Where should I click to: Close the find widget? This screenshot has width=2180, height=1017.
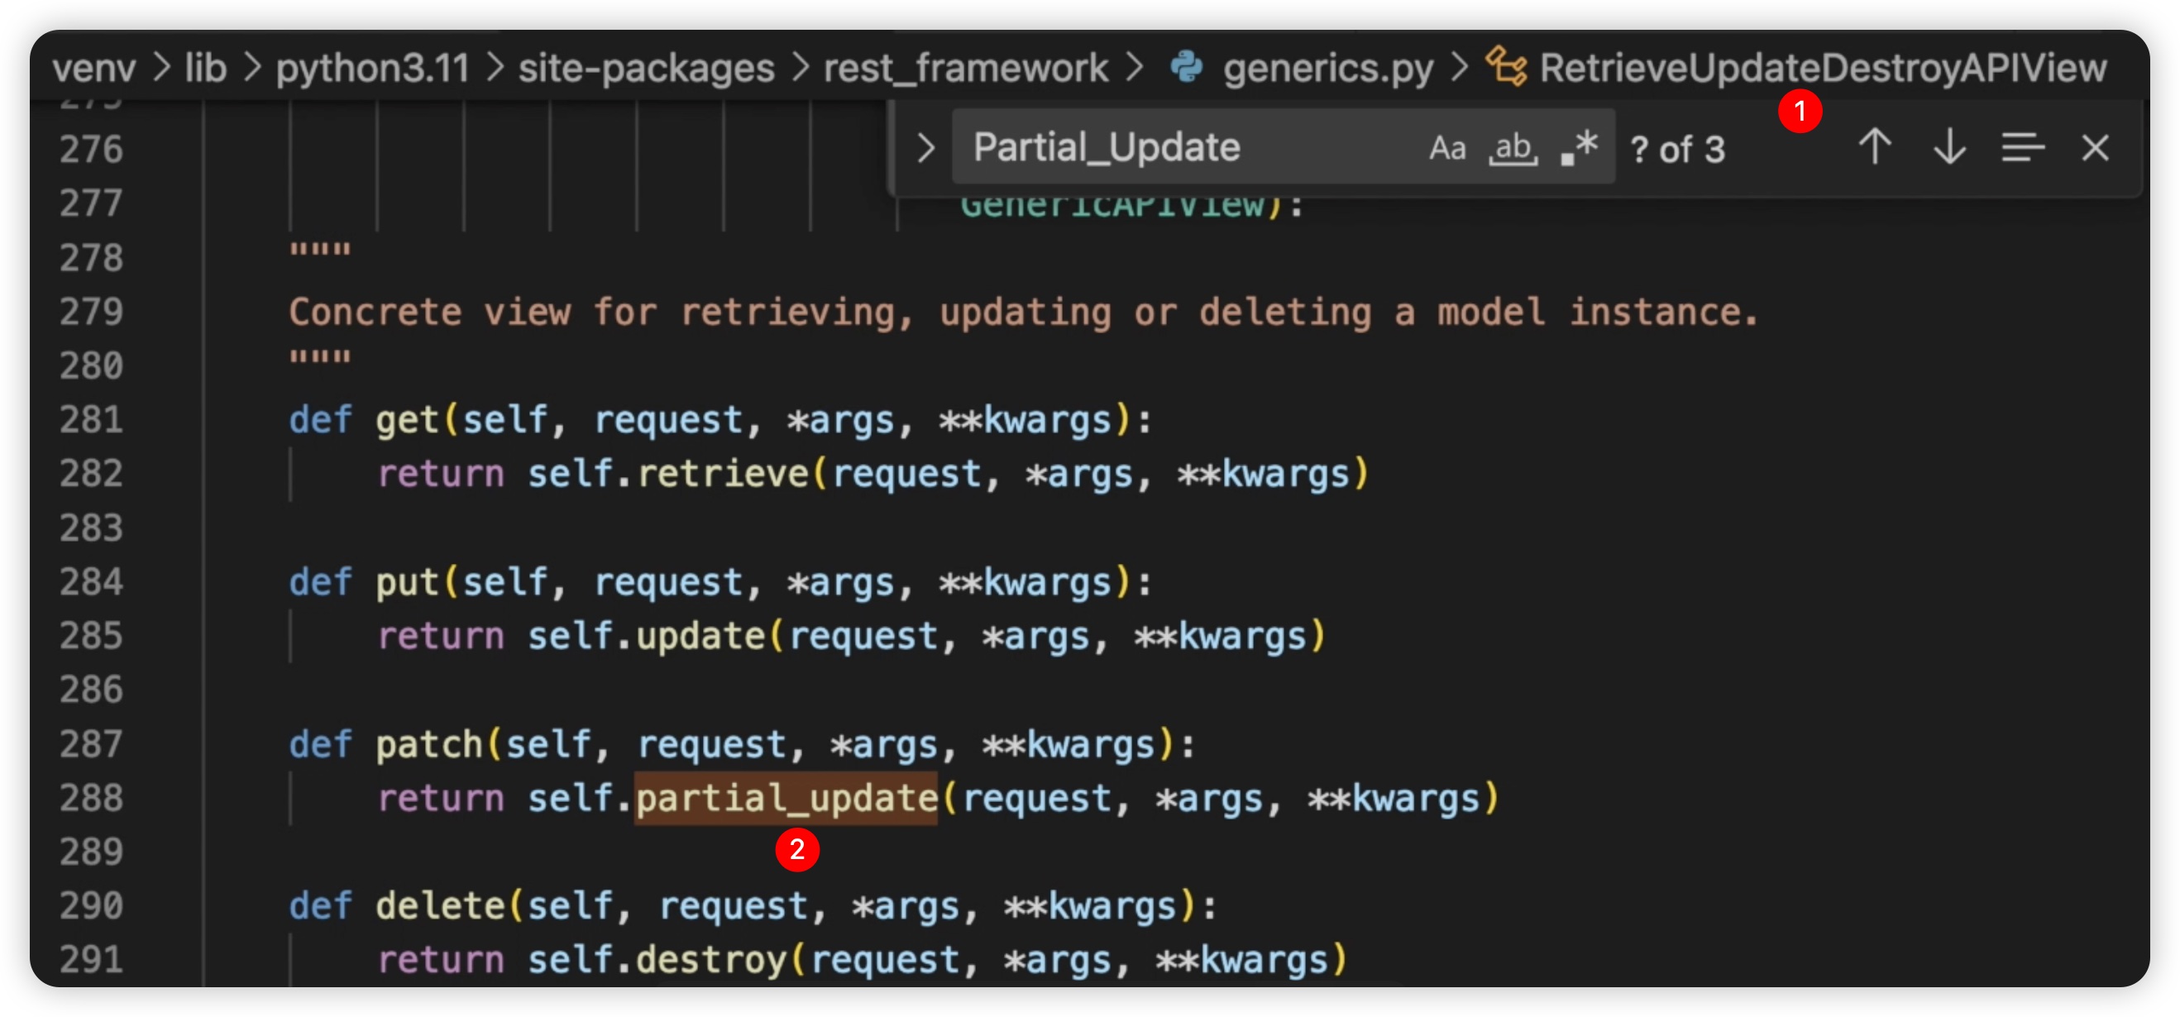pos(2095,148)
